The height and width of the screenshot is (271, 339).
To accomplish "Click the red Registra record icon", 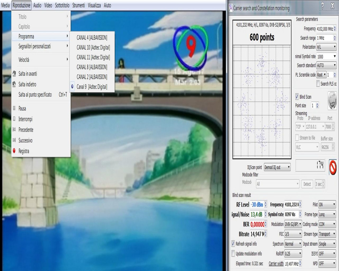I will pyautogui.click(x=14, y=151).
